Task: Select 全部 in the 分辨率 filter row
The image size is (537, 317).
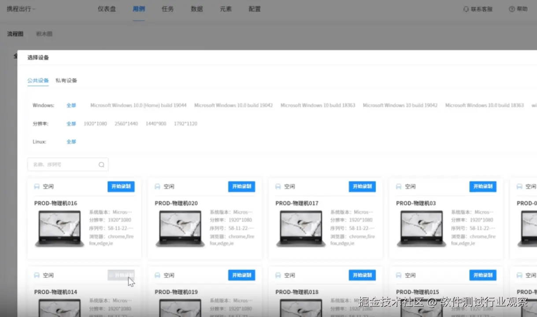Action: pos(71,124)
